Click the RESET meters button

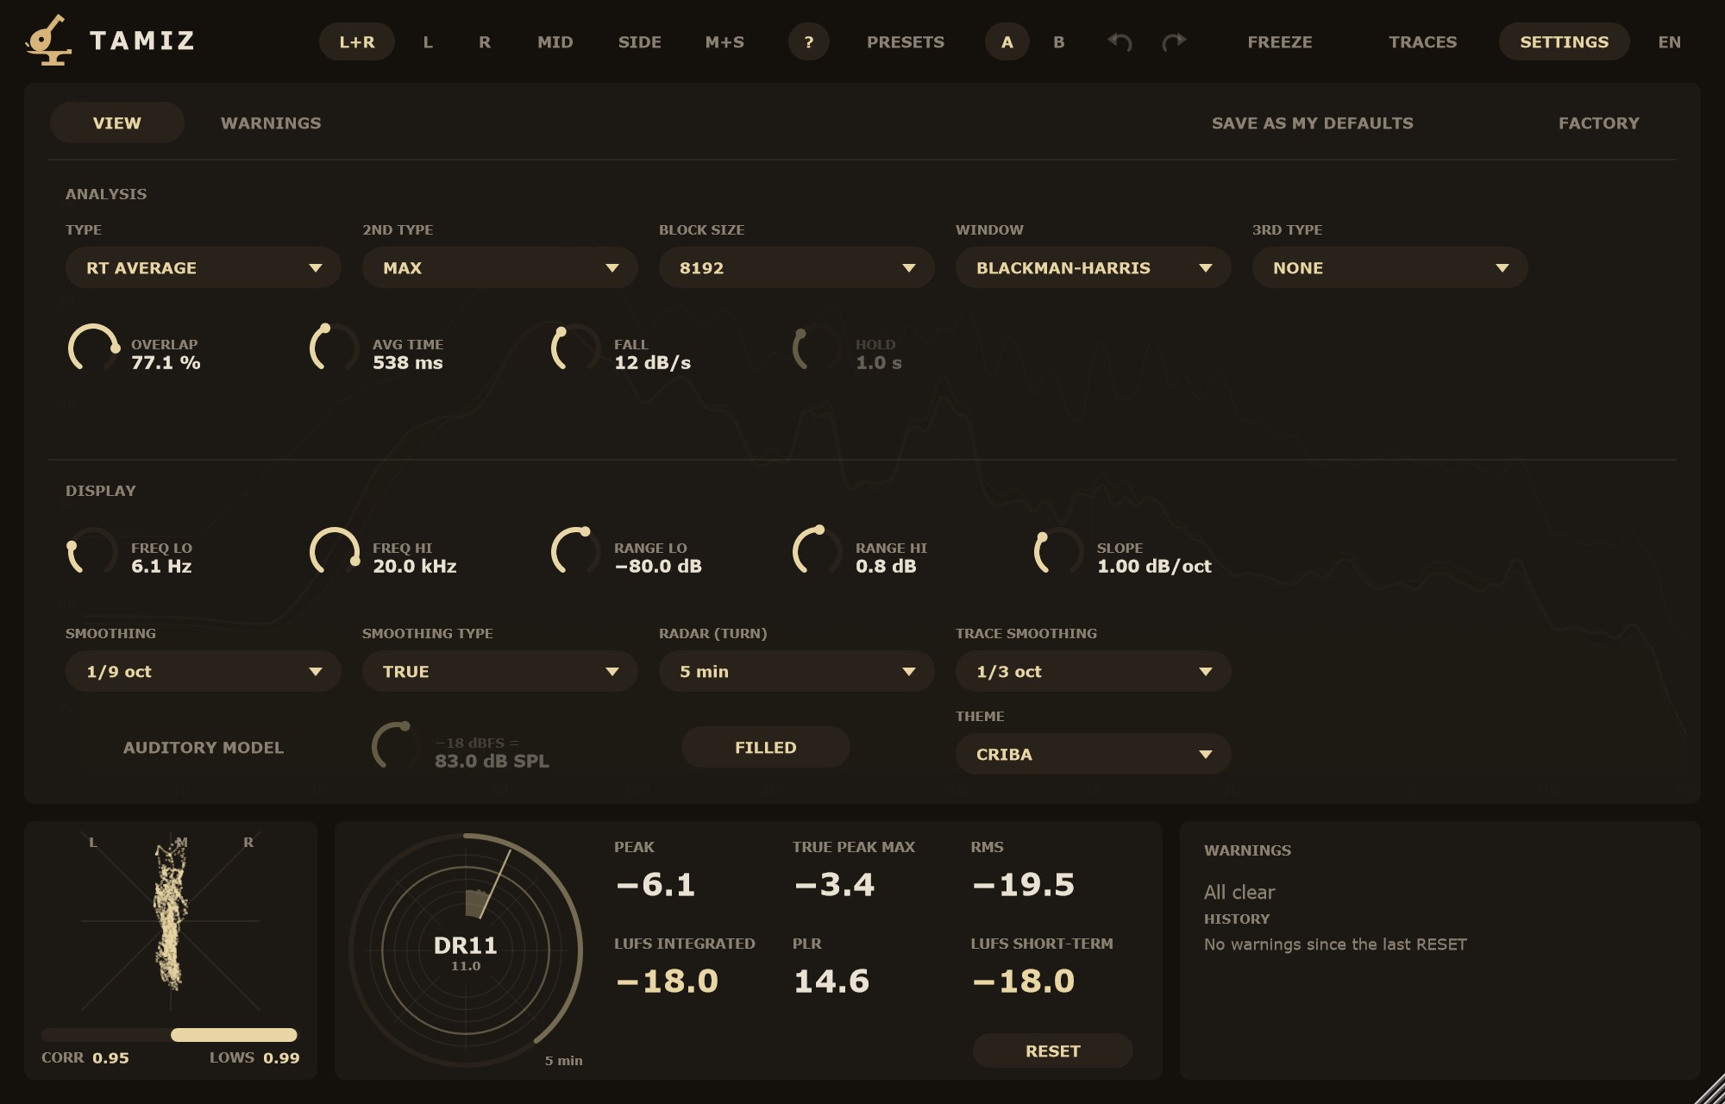coord(1053,1051)
